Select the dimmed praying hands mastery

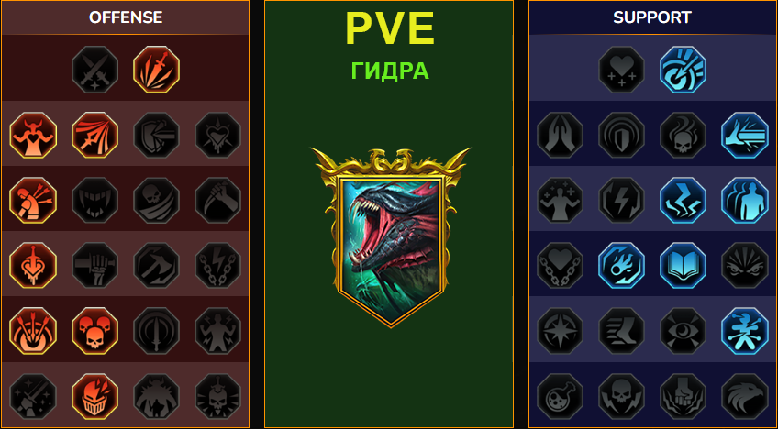click(x=561, y=135)
